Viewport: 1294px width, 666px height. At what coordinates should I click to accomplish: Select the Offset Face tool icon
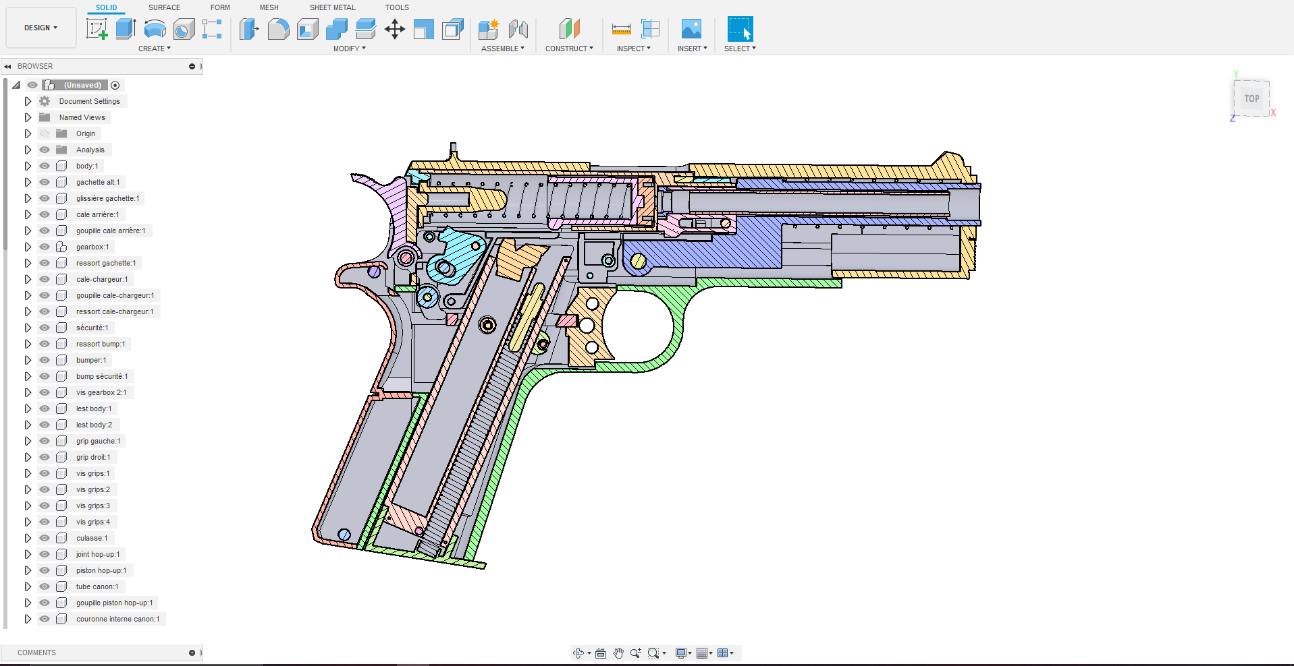tap(365, 29)
